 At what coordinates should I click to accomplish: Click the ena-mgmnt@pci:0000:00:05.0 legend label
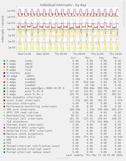[45, 88]
